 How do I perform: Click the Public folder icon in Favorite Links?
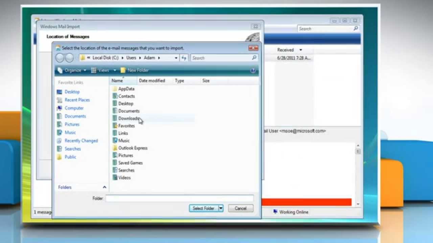60,157
